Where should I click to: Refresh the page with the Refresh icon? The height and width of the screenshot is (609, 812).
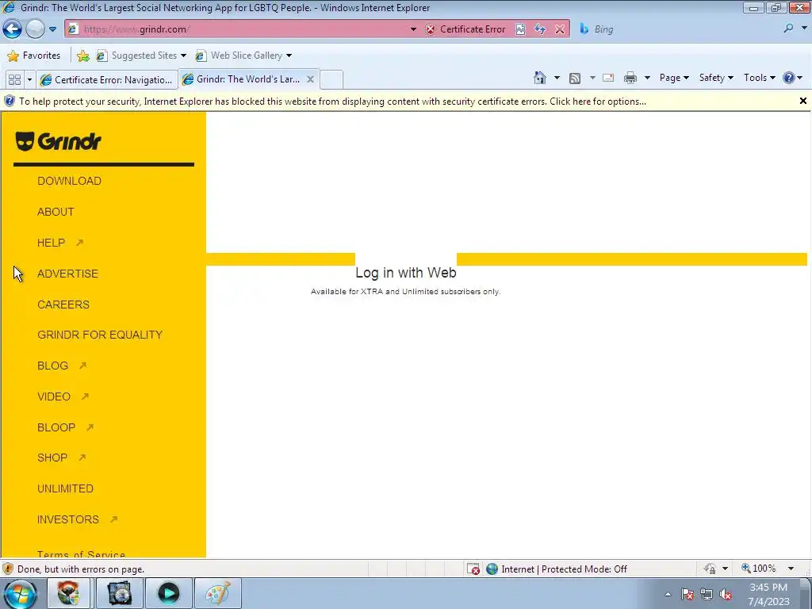539,29
